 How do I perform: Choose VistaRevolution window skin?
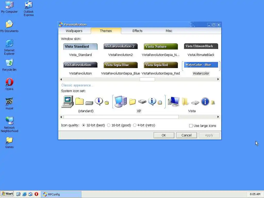80,69
